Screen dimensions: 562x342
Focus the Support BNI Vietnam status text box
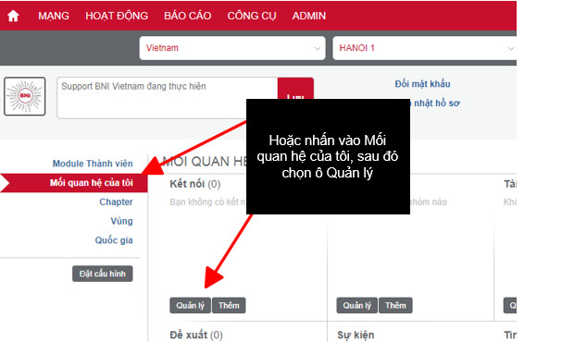point(167,98)
